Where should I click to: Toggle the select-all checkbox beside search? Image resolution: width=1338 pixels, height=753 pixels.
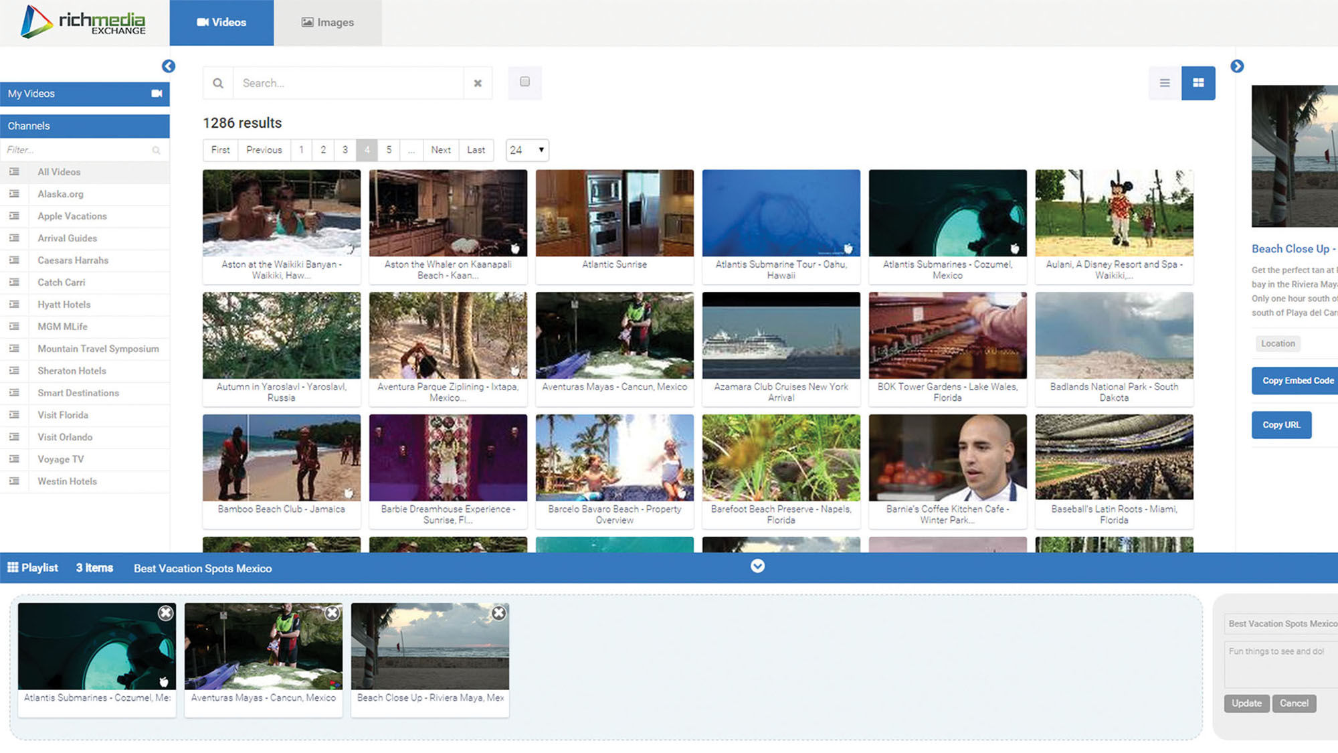(524, 82)
